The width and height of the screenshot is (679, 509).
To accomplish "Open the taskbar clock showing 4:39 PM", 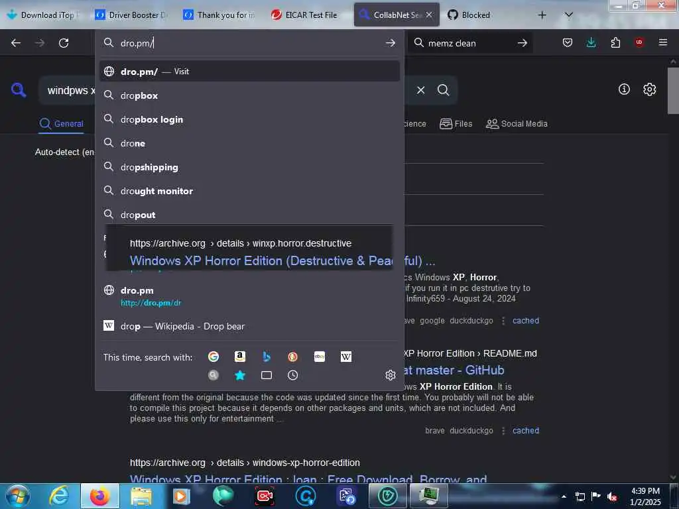I will pos(645,496).
